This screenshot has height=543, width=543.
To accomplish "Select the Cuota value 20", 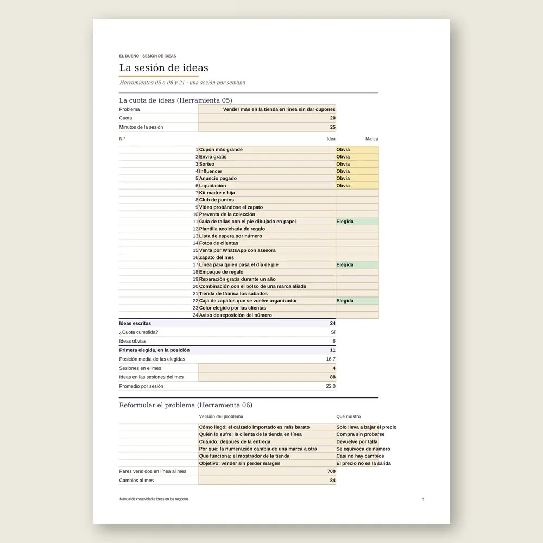I will [267, 118].
